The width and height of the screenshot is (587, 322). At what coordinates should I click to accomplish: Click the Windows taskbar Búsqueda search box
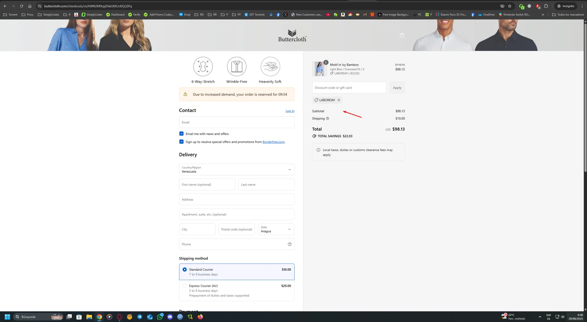pos(38,317)
